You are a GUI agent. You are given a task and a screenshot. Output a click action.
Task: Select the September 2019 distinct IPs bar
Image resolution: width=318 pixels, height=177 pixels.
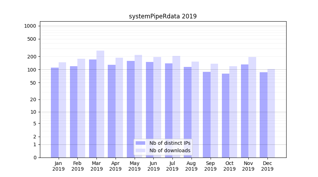point(207,115)
